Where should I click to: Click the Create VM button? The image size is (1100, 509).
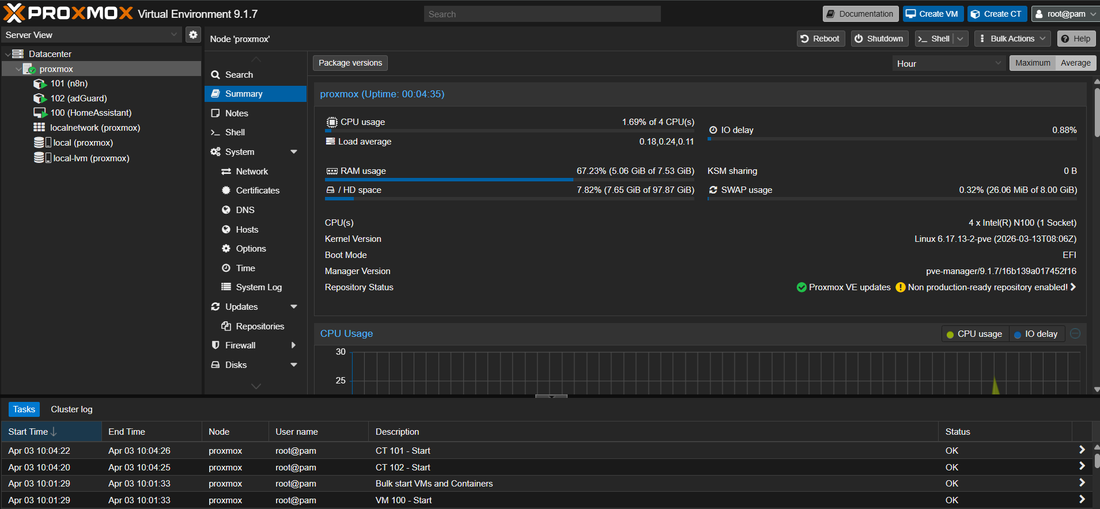point(933,14)
